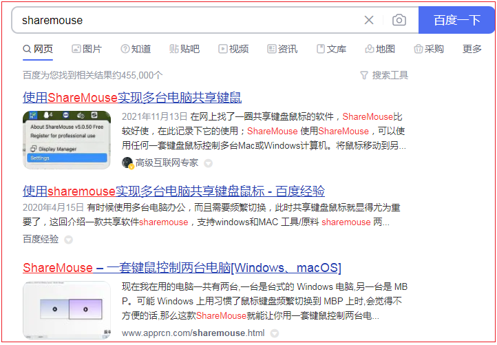Click the About ShareMouse settings thumbnail
This screenshot has height=345, width=497.
(x=67, y=140)
